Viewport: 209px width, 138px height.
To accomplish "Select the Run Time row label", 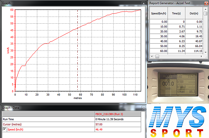I will click(48, 119).
